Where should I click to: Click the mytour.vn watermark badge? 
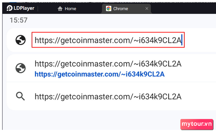tap(197, 124)
